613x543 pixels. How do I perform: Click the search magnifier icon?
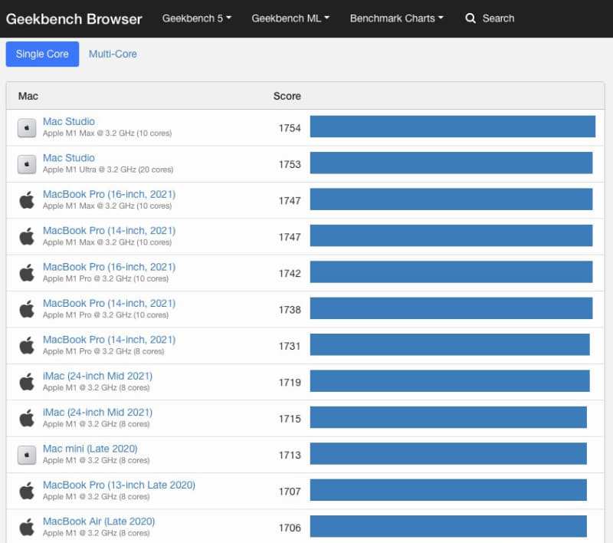pyautogui.click(x=470, y=18)
